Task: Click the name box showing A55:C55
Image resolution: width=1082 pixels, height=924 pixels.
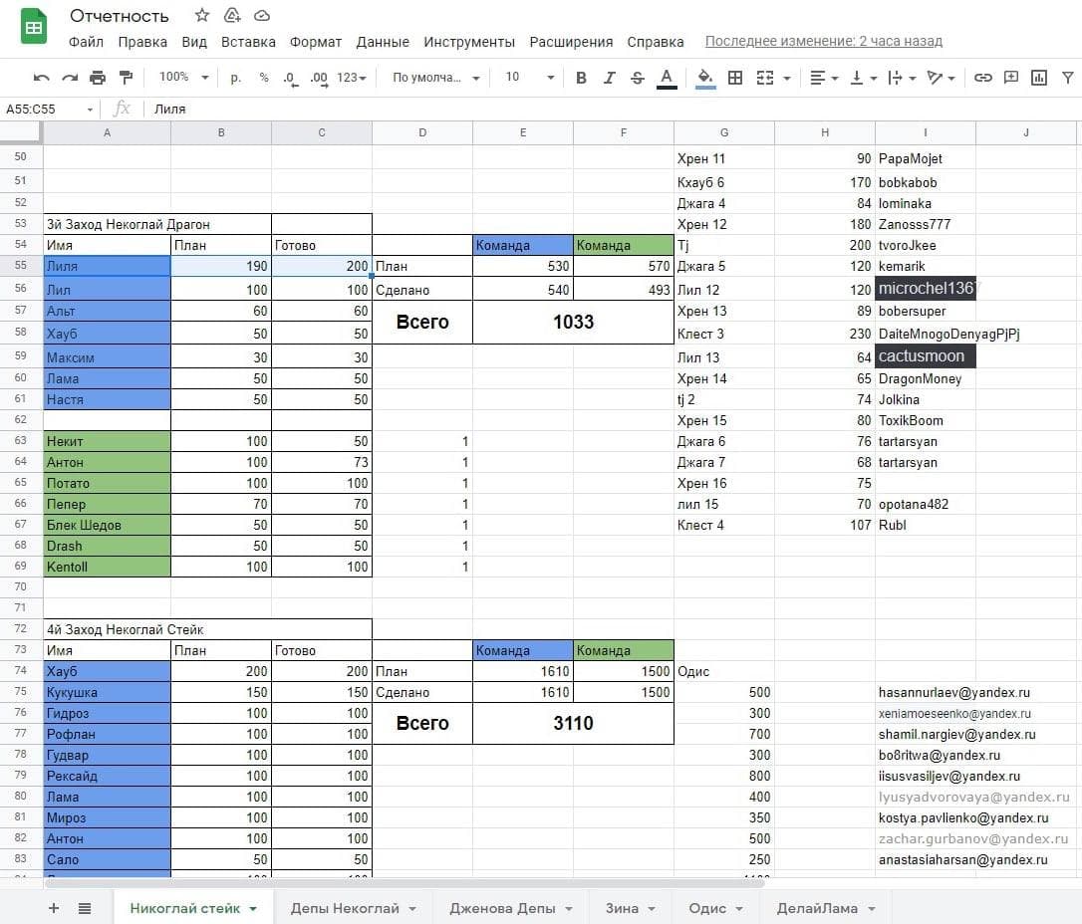Action: tap(45, 109)
